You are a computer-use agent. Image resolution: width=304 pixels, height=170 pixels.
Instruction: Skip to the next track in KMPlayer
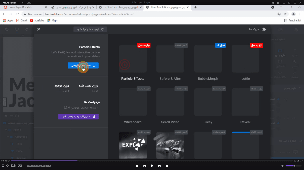point(167,166)
